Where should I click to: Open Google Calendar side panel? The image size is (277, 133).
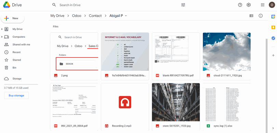pyautogui.click(x=273, y=17)
